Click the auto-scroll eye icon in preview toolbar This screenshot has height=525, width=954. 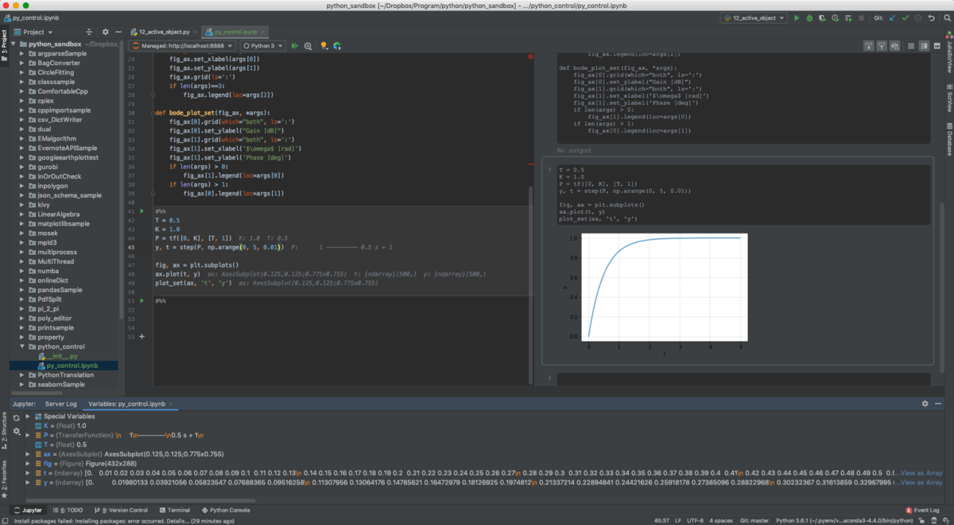[895, 46]
